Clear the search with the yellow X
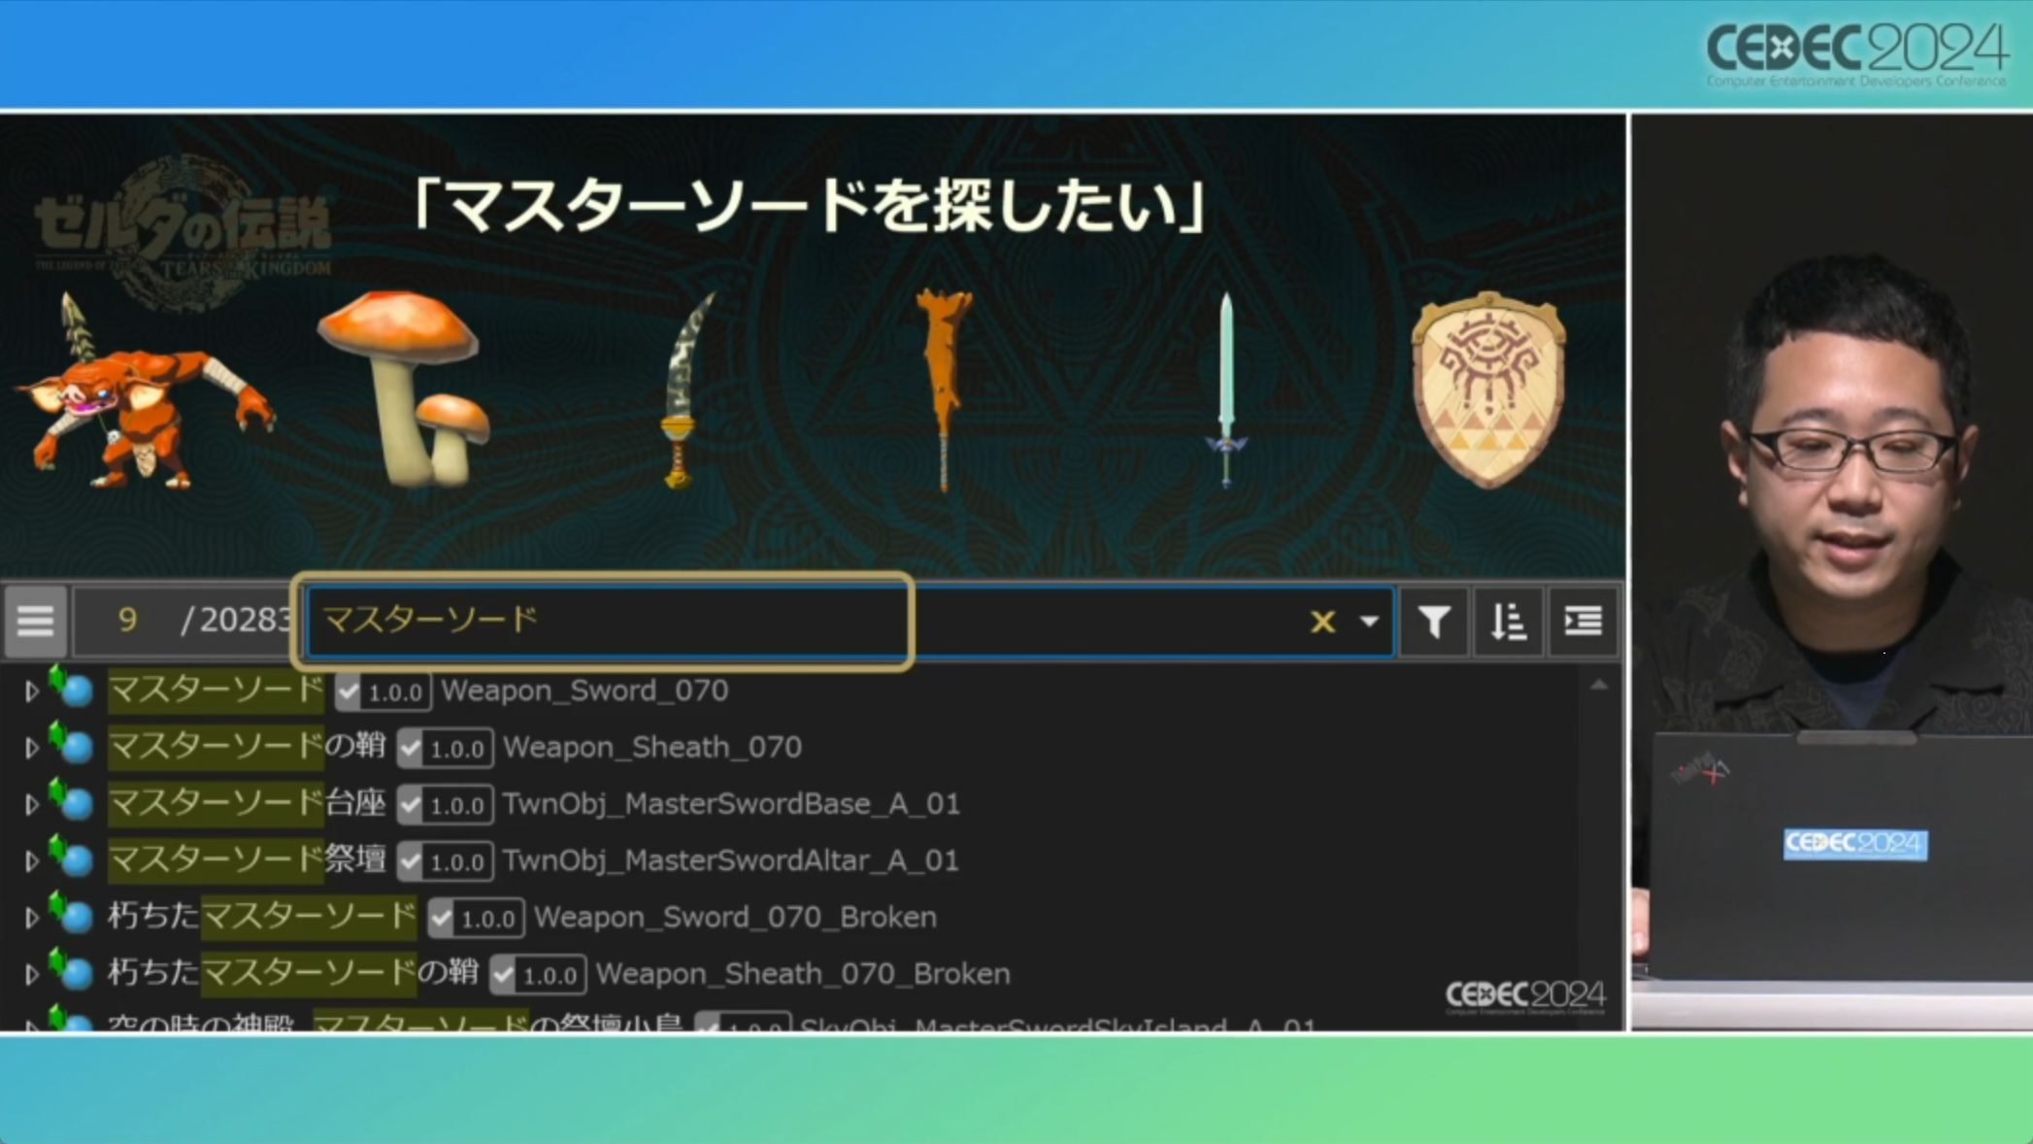 click(x=1322, y=622)
